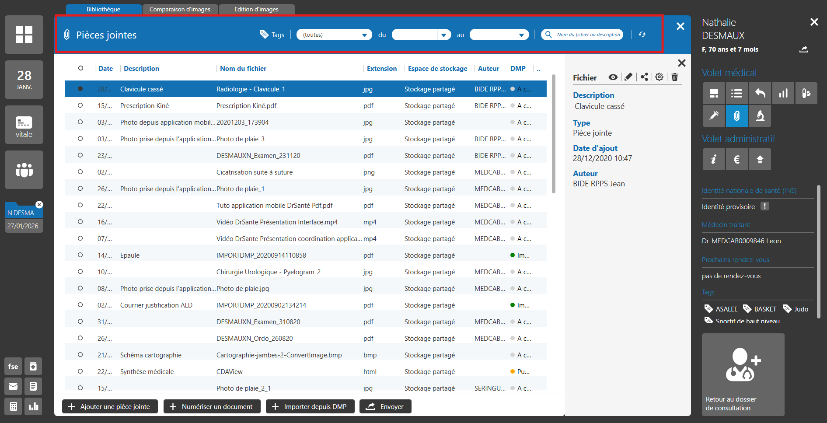Toggle select-all radio in table header
827x423 pixels.
pos(80,68)
